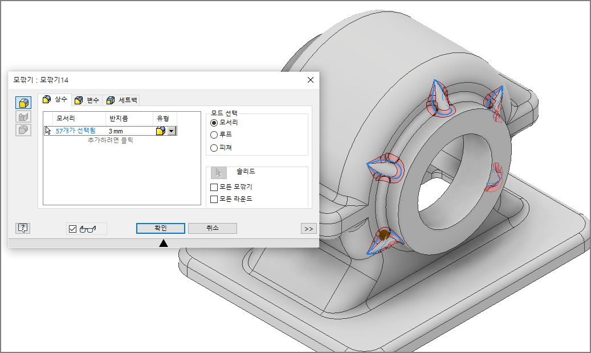This screenshot has height=353, width=591.
Task: Select the face fillet type icon
Action: (x=23, y=116)
